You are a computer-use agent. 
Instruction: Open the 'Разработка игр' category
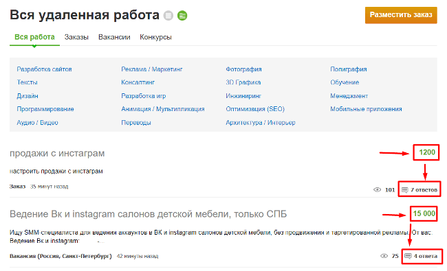pos(144,96)
